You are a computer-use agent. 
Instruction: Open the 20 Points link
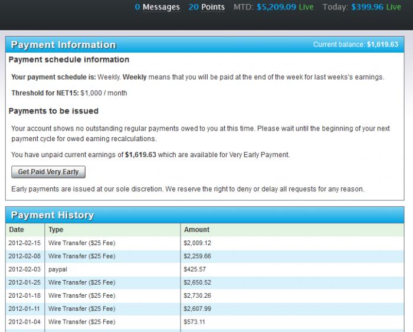click(x=206, y=7)
